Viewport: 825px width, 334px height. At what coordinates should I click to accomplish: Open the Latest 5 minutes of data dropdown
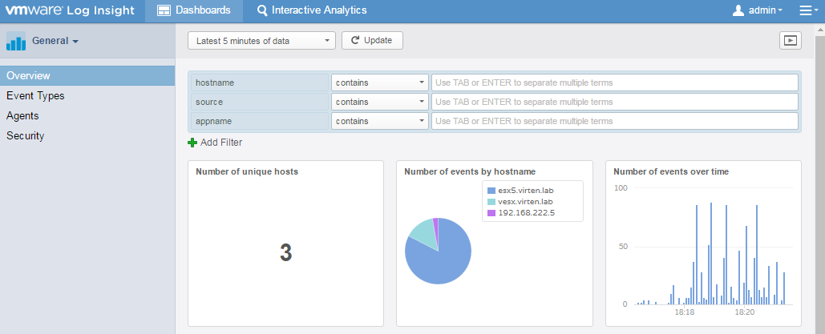[x=261, y=41]
